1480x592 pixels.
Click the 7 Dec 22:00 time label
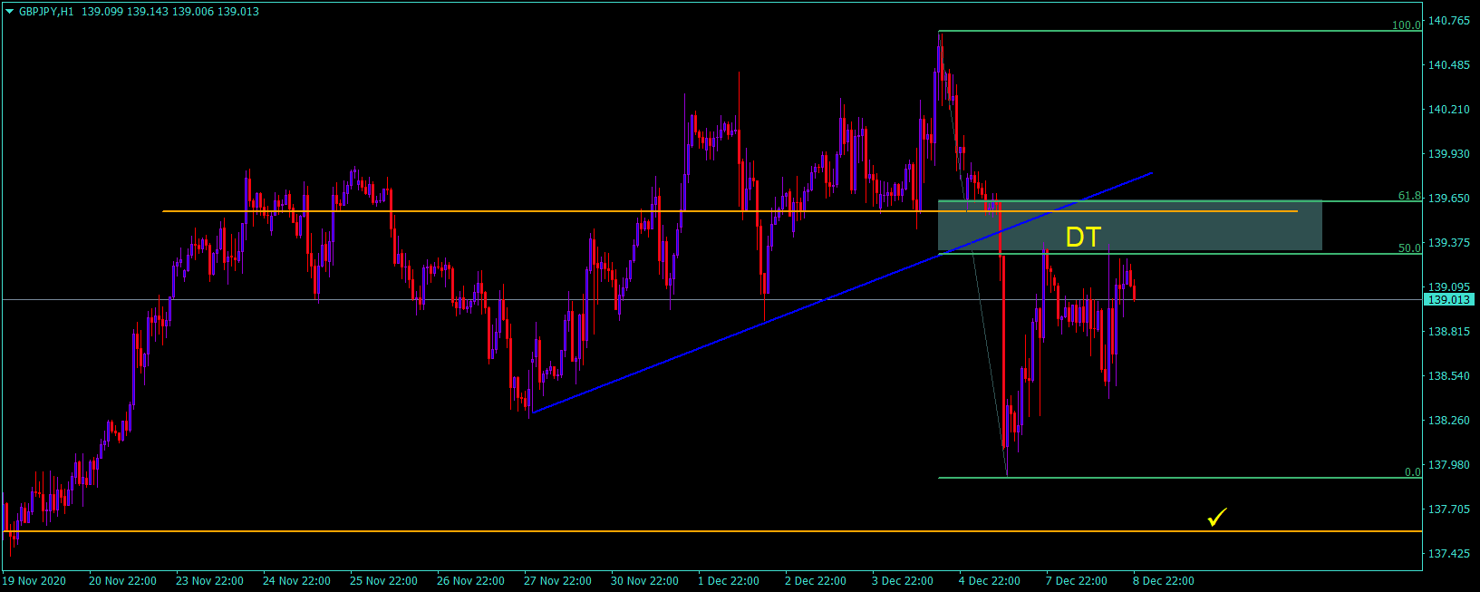tap(1077, 581)
